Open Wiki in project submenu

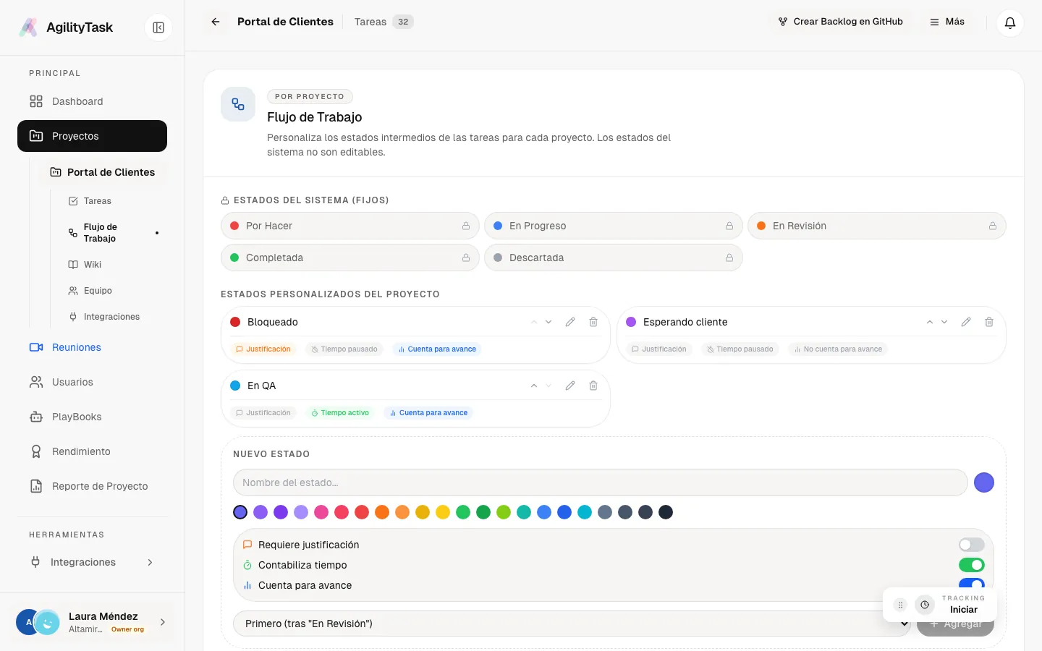[113, 265]
